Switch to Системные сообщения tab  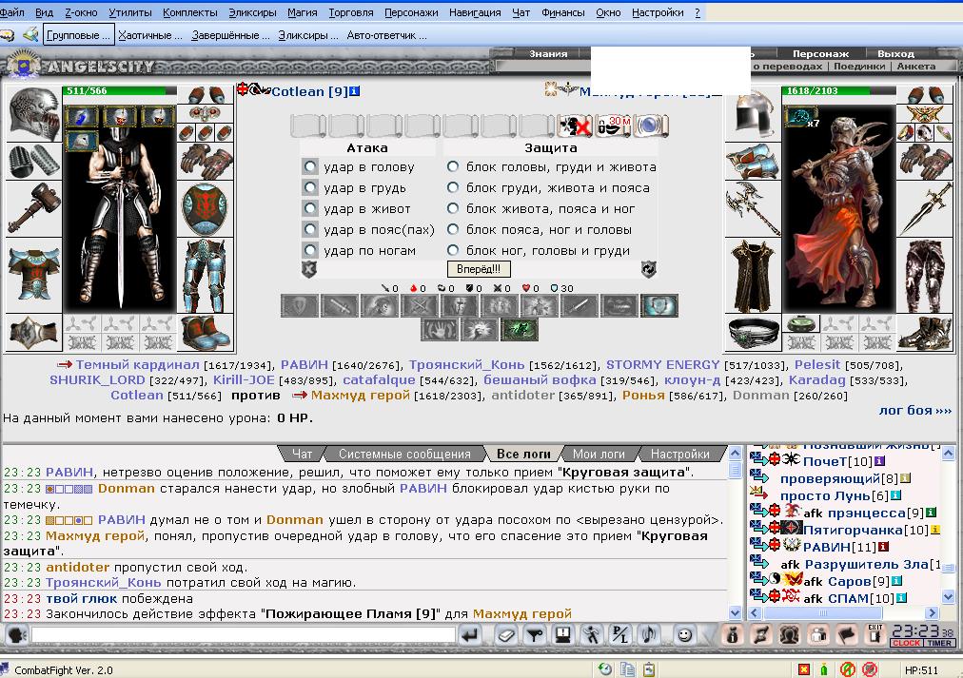tap(404, 454)
